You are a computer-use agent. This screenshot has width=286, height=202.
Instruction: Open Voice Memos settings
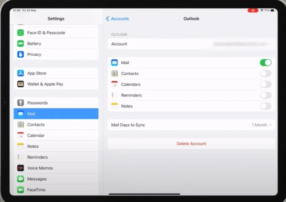[x=56, y=168]
